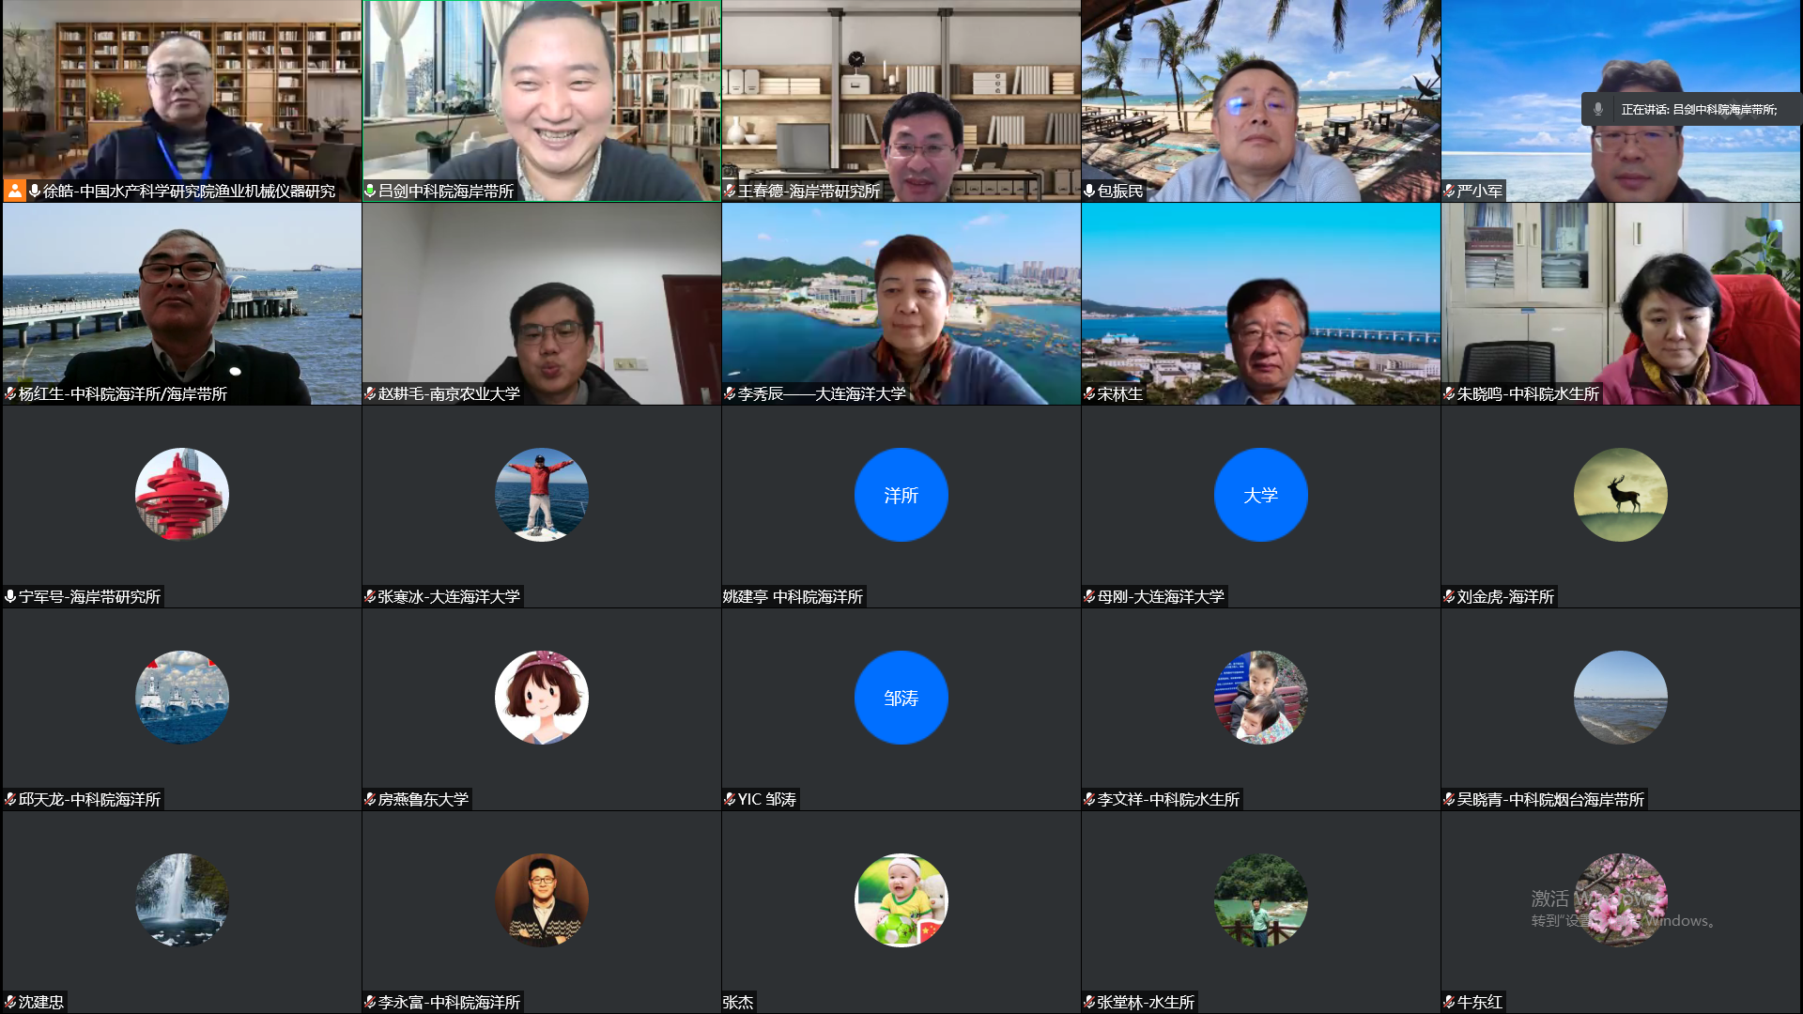Select the cartoon girl avatar of 房燕鲁东大学
Image resolution: width=1803 pixels, height=1014 pixels.
pyautogui.click(x=541, y=698)
